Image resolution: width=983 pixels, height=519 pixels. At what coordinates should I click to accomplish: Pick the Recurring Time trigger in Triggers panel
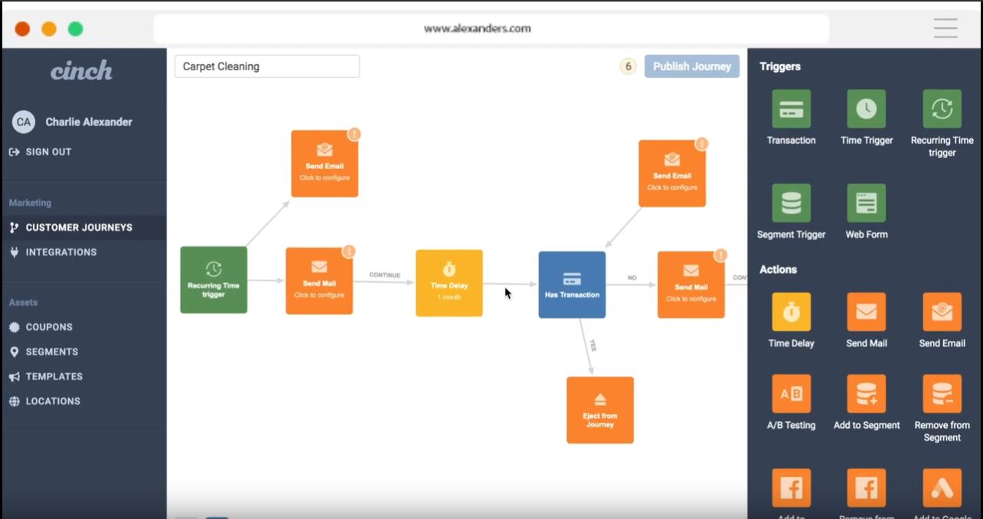click(942, 109)
